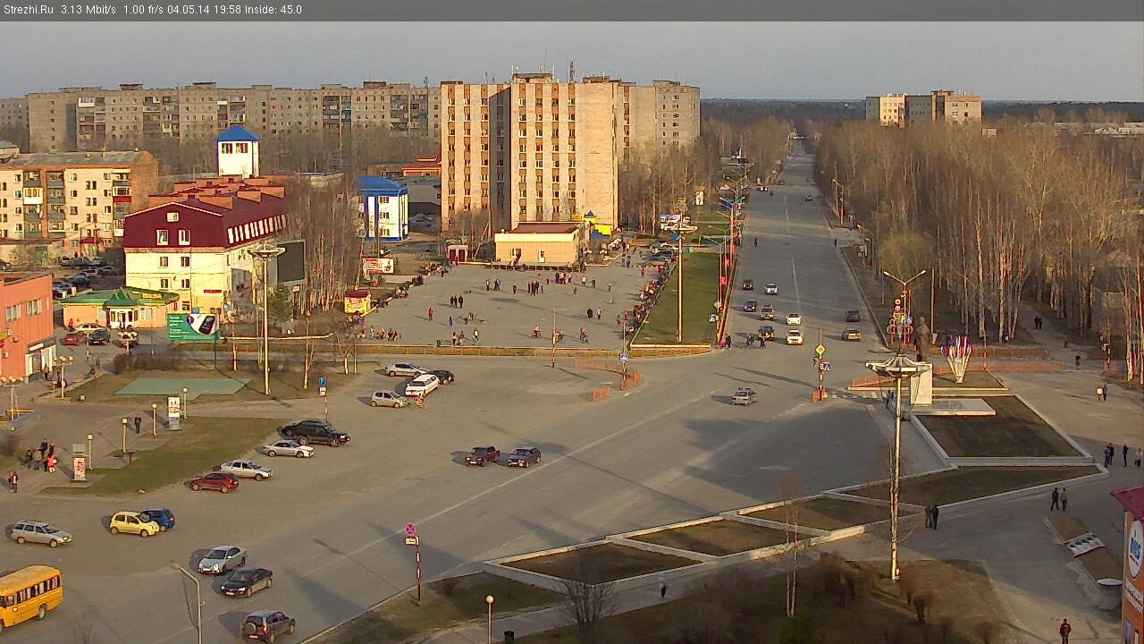Select the 3.13 Mbit/s bitrate readout
Image resolution: width=1144 pixels, height=644 pixels.
(x=88, y=10)
